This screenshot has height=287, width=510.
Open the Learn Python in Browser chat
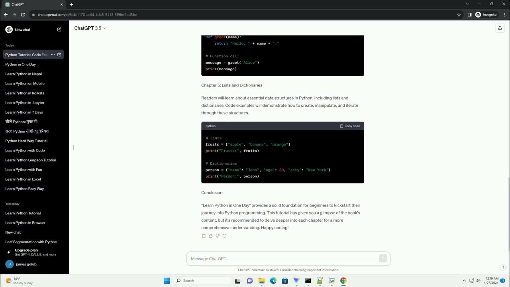coord(33,222)
